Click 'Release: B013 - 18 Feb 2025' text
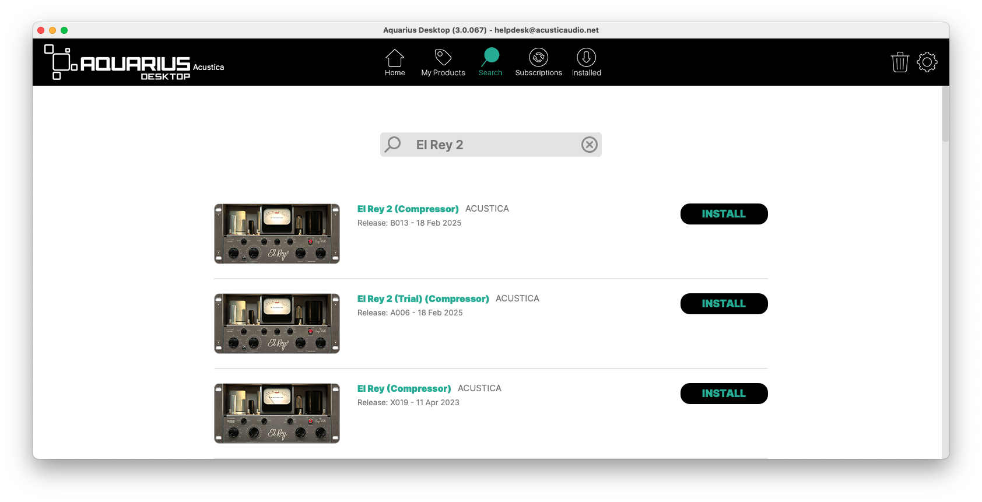 [x=409, y=223]
